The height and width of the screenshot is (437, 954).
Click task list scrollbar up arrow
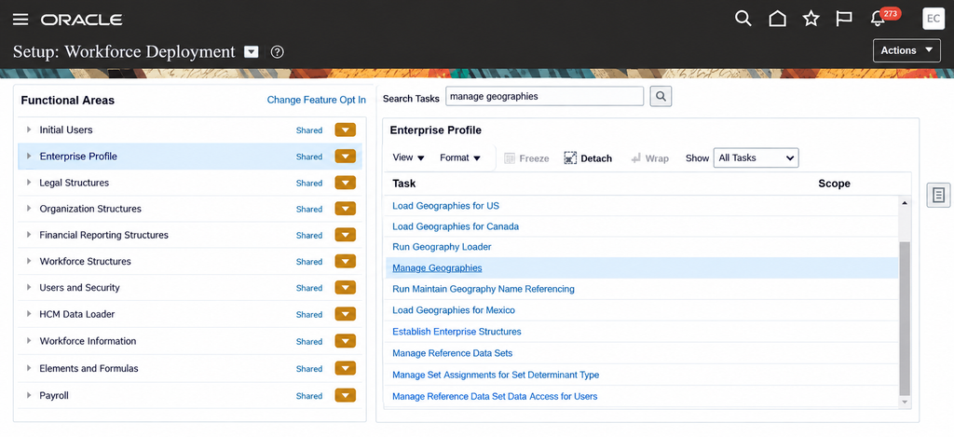(x=905, y=203)
